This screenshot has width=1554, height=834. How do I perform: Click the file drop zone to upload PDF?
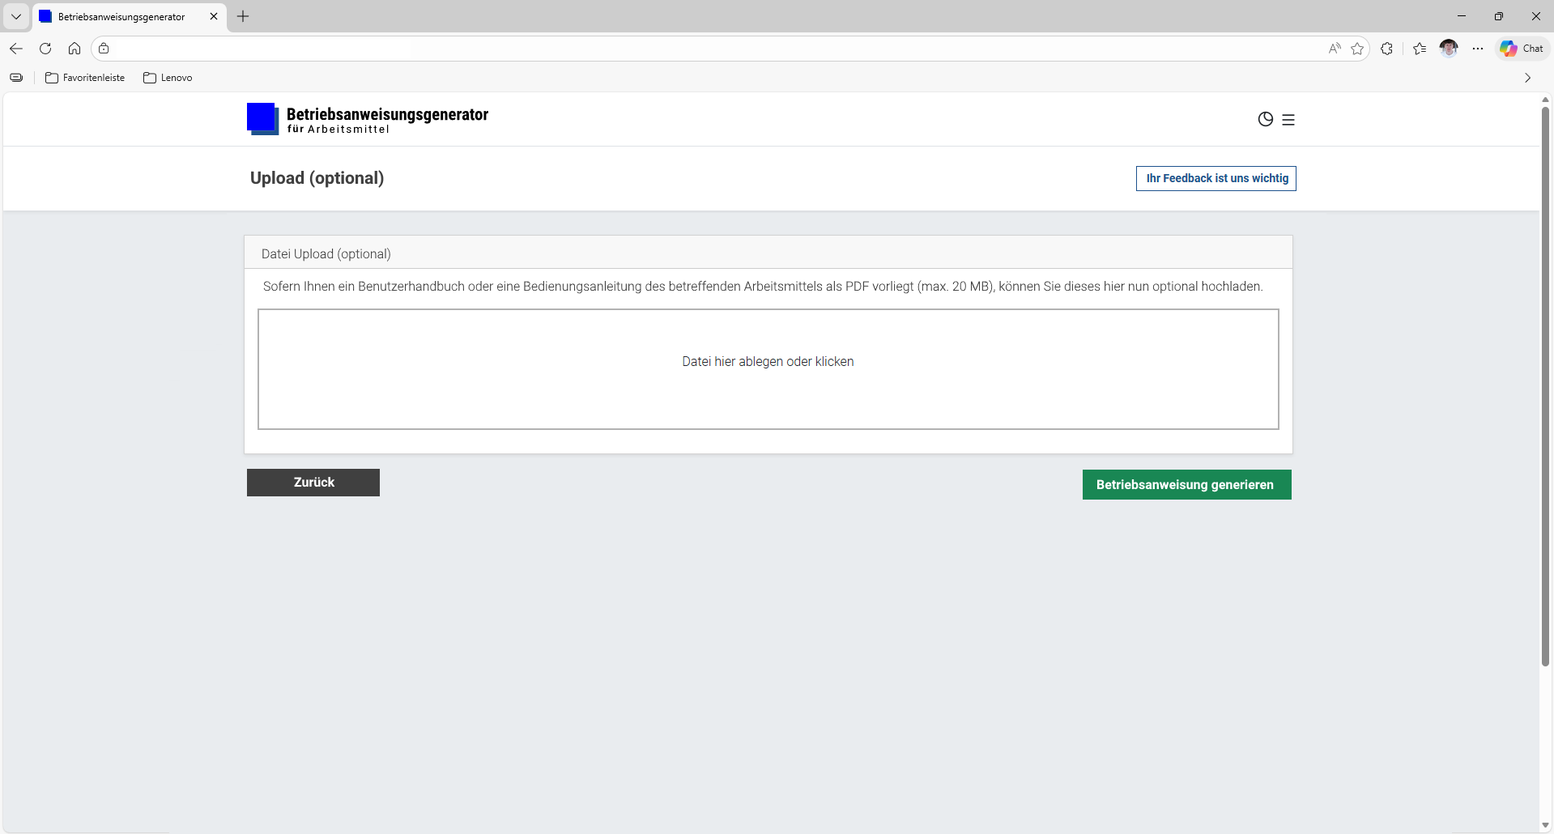click(x=768, y=369)
